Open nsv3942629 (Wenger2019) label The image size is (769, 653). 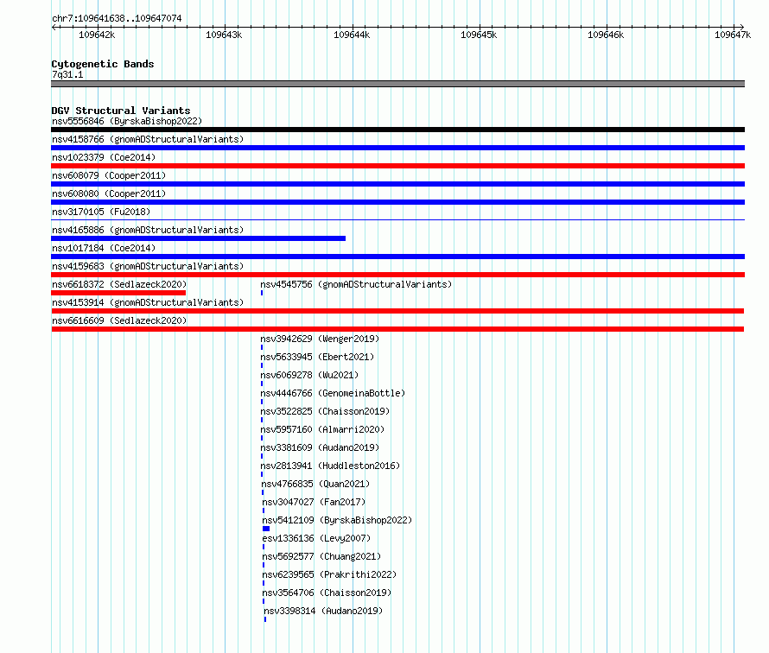320,339
